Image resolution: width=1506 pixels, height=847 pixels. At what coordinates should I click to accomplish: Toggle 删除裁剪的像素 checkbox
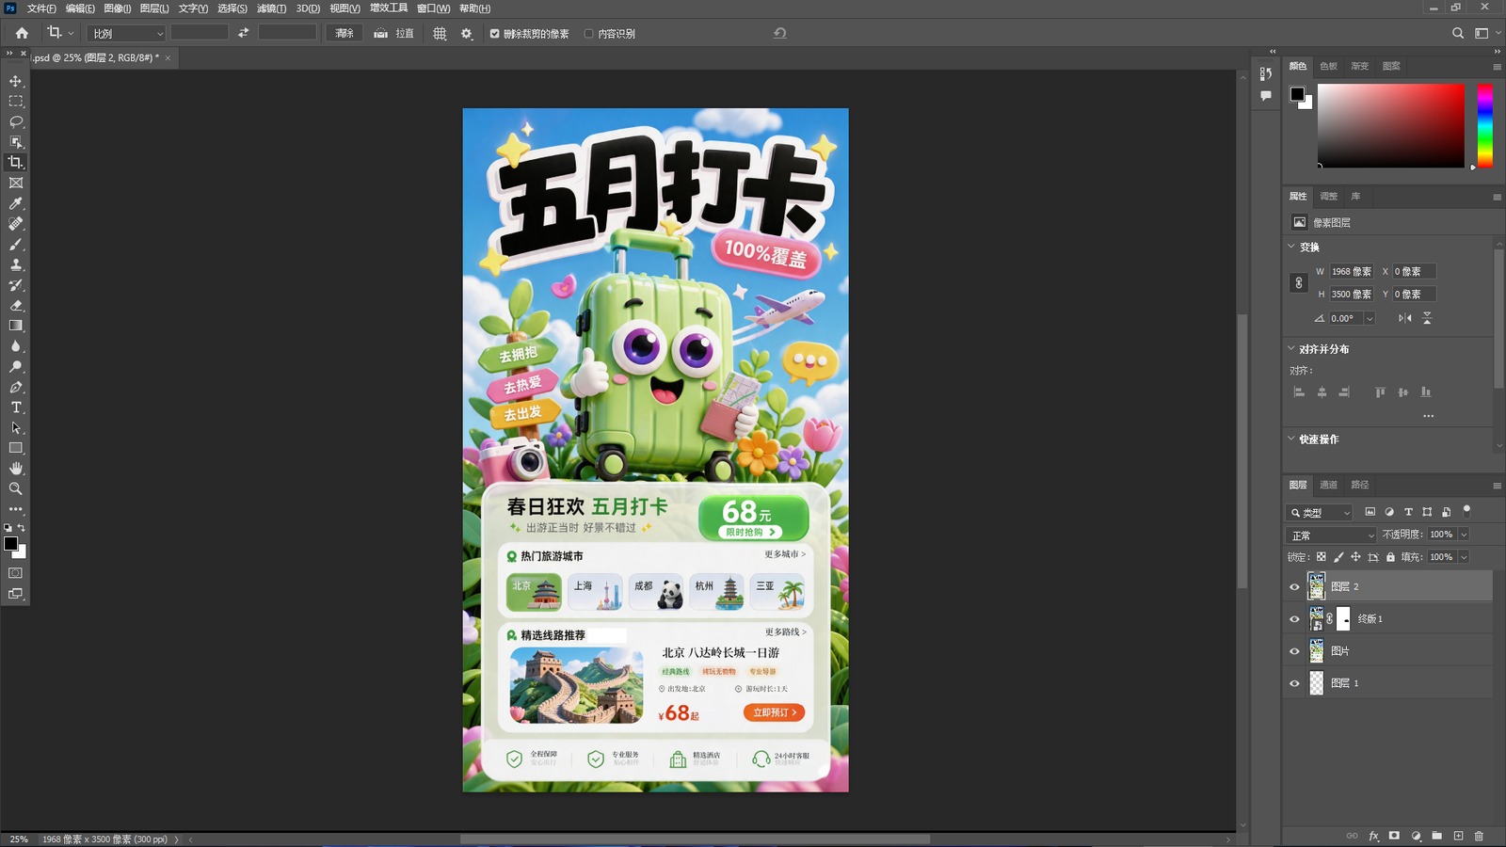click(x=494, y=34)
